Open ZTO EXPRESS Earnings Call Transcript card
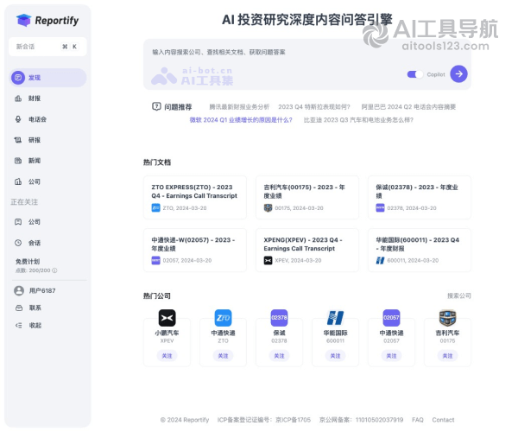Viewport: 518px width, 432px height. coord(195,197)
